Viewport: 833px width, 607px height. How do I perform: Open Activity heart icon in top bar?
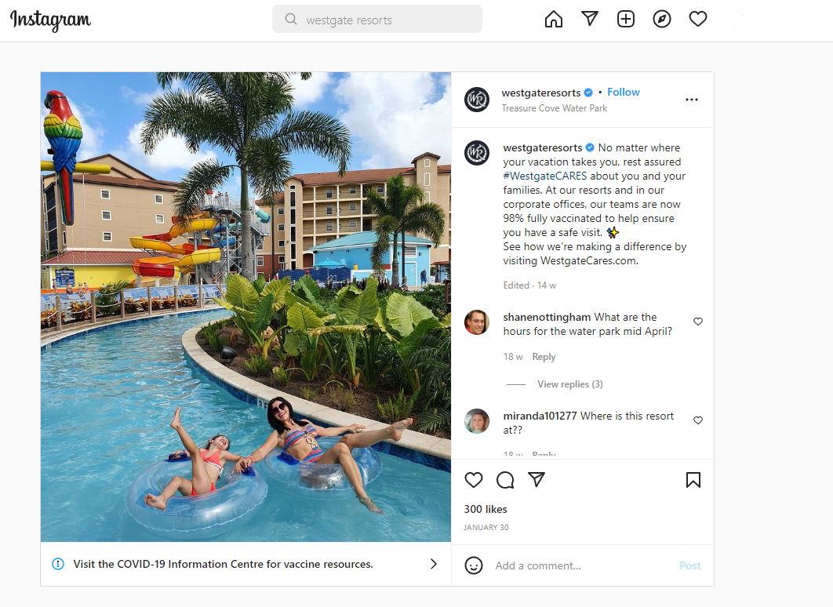click(x=698, y=19)
